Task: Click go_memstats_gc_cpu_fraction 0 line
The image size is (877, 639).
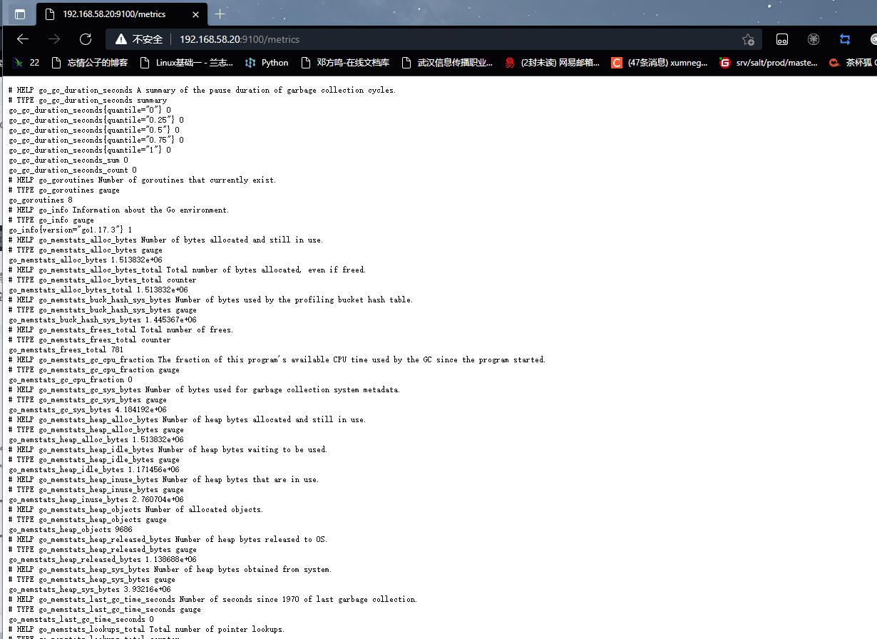Action: point(71,380)
